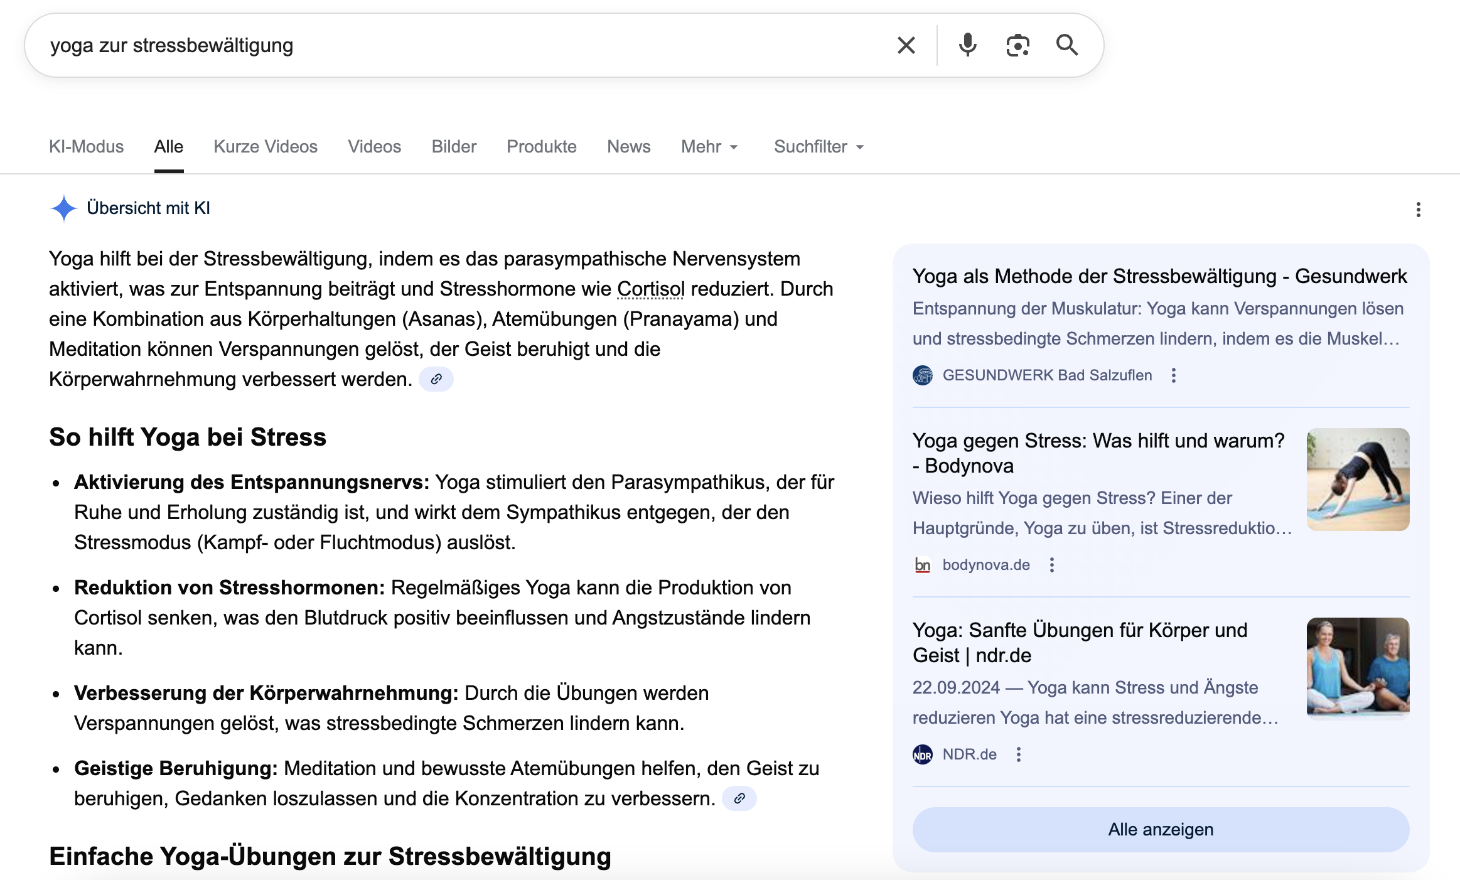Click the Alle anzeigen button
This screenshot has width=1460, height=880.
(x=1161, y=829)
